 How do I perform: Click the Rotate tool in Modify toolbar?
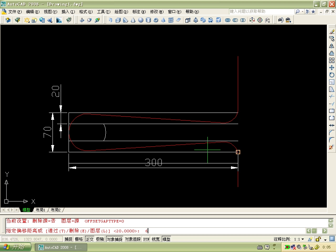tap(332, 75)
